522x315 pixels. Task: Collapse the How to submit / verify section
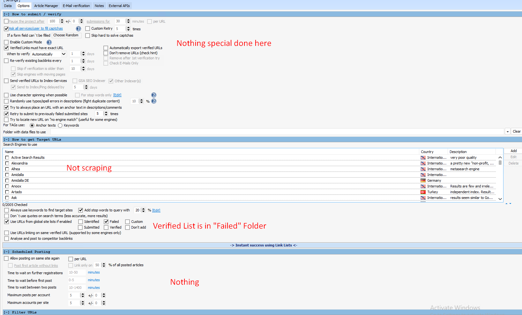6,14
